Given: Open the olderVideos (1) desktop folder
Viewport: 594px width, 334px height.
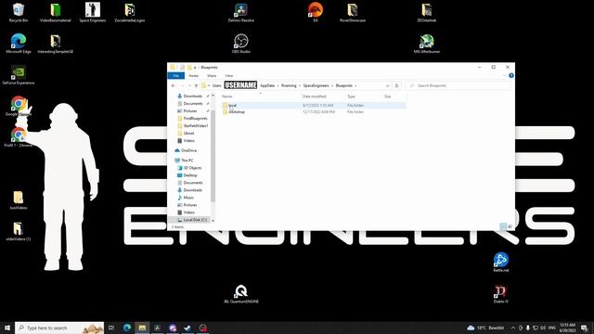Looking at the screenshot, I should tap(19, 231).
